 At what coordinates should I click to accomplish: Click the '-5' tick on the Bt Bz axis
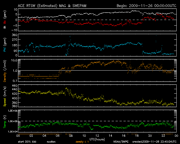pos(15,26)
